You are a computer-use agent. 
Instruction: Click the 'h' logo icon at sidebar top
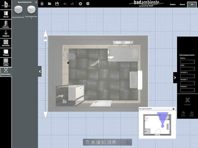click(x=6, y=5)
